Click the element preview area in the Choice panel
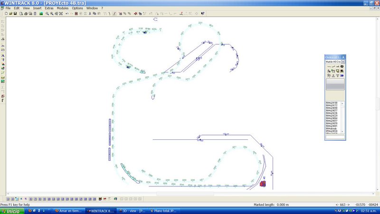380x214 pixels. tap(335, 85)
